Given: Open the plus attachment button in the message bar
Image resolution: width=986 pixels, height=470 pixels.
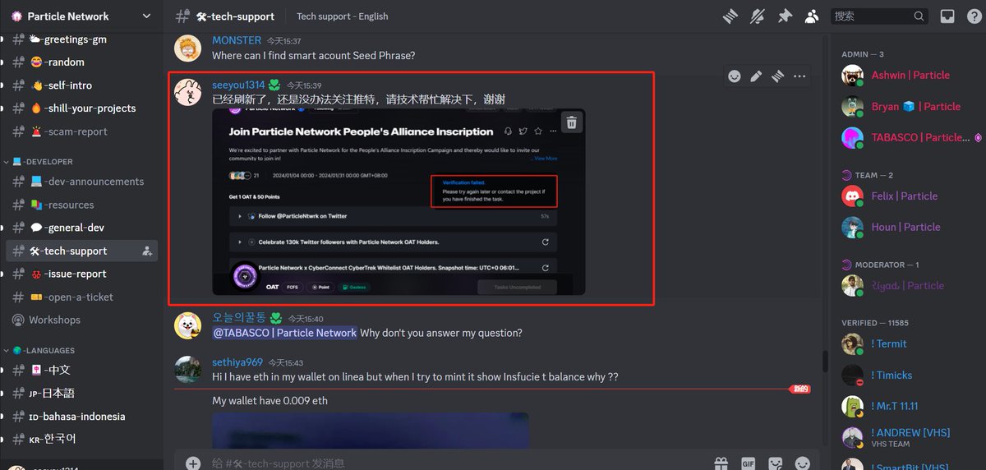Looking at the screenshot, I should pos(193,463).
